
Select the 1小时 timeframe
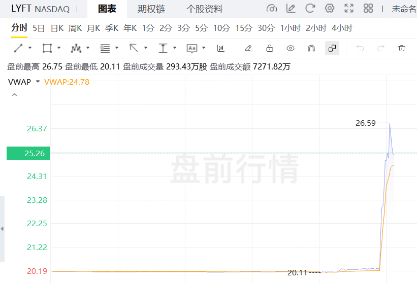291,28
